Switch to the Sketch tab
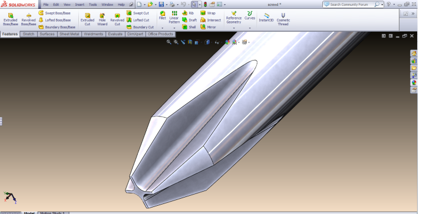 coord(28,34)
